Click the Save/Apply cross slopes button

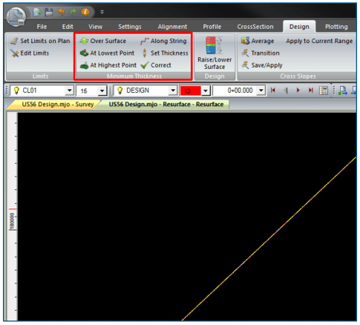pos(262,65)
